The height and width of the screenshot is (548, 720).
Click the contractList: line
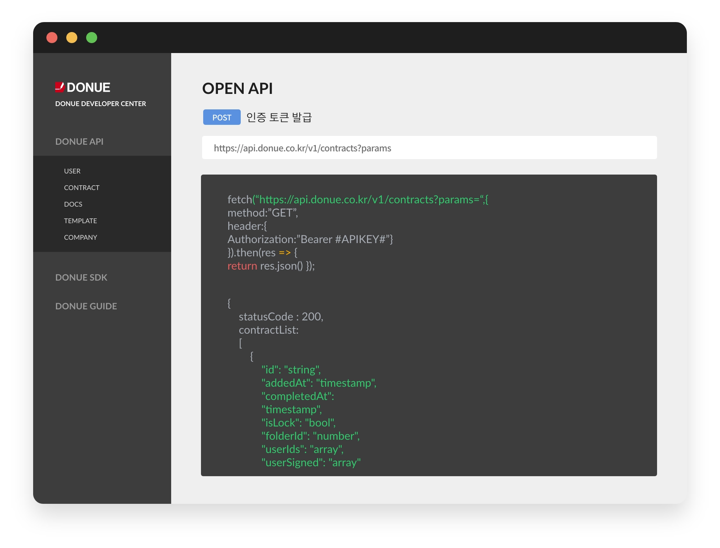pos(269,330)
